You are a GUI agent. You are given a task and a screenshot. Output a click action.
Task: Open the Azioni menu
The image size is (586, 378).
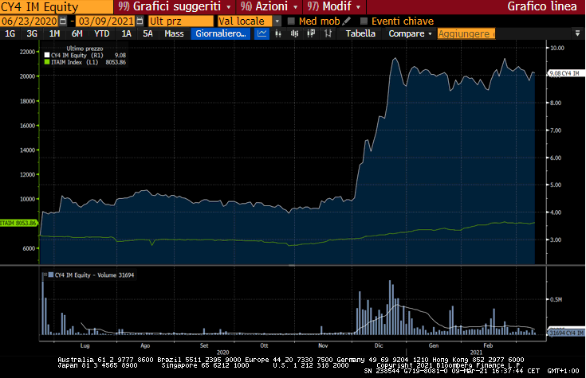tap(260, 6)
